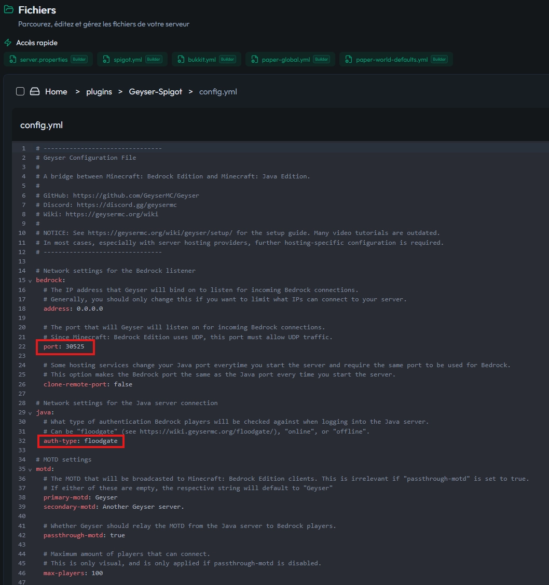
Task: Click the Accès rapide lightning bolt icon
Action: tap(8, 43)
